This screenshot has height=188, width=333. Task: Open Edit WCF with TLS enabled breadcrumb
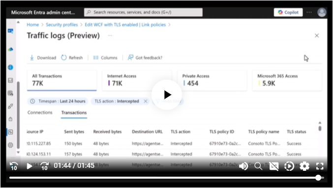[x=125, y=25]
